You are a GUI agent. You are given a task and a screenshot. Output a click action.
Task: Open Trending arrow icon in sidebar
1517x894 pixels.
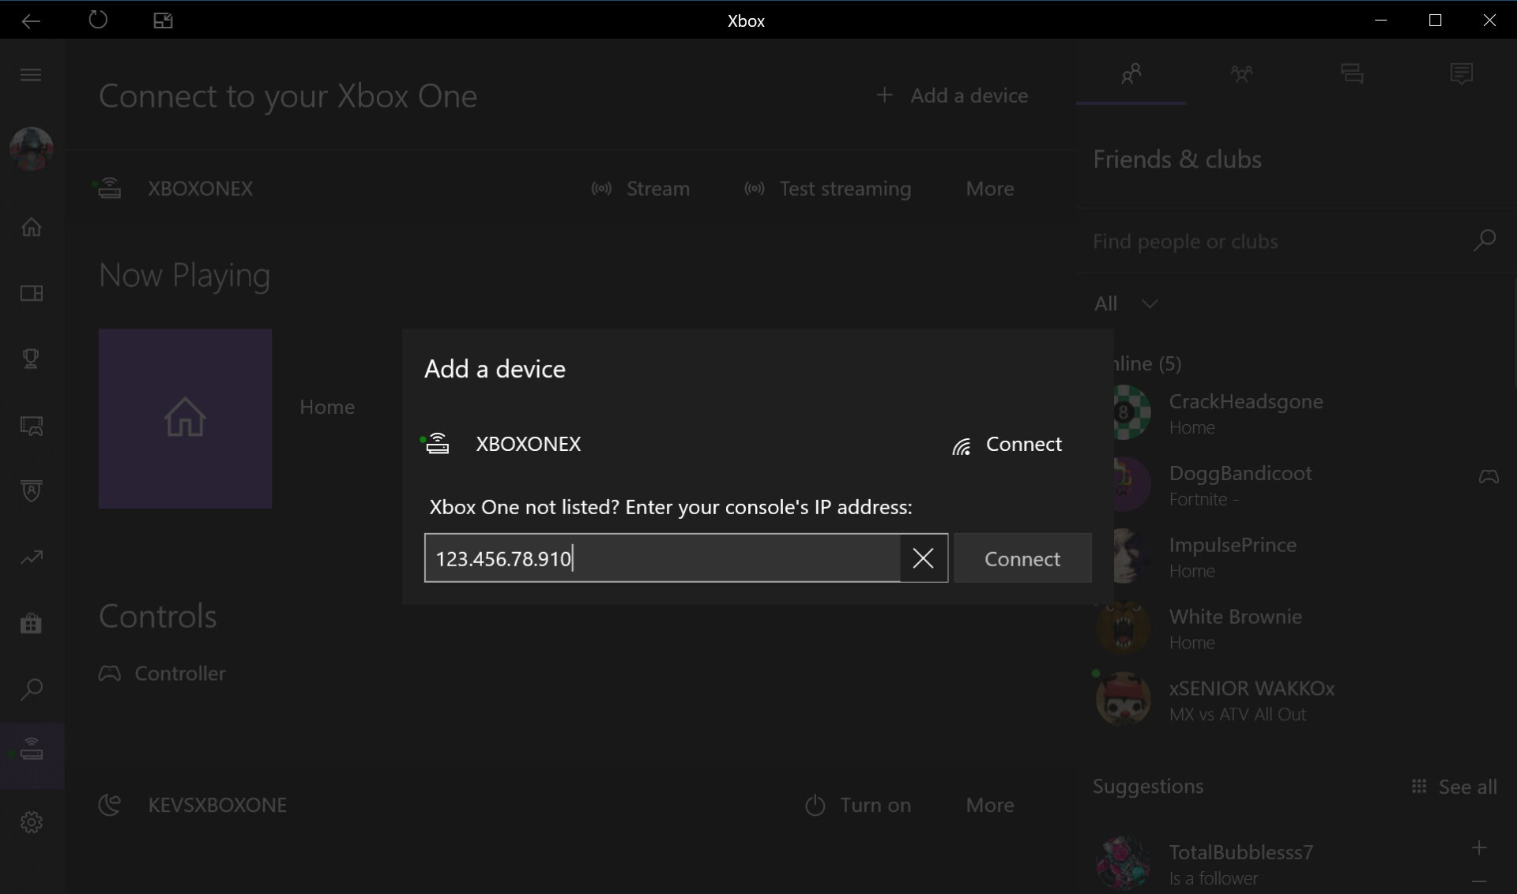[31, 558]
